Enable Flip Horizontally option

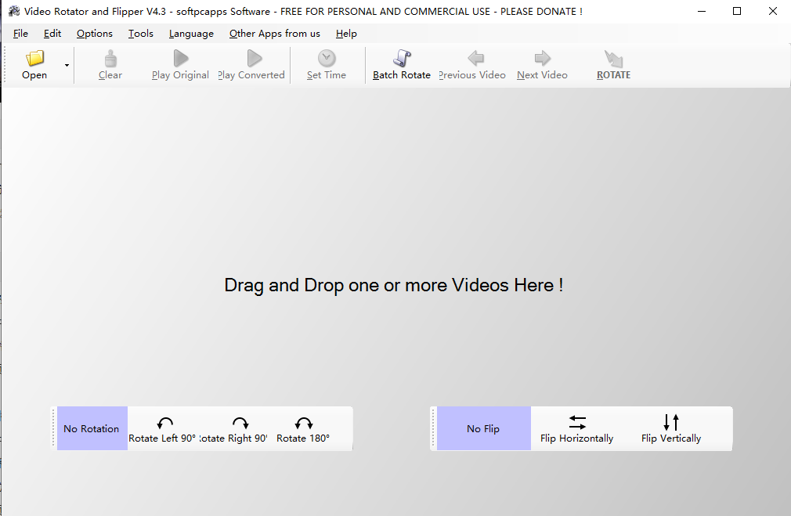pos(577,429)
